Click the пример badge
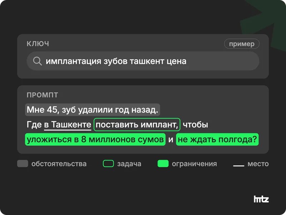 click(242, 44)
